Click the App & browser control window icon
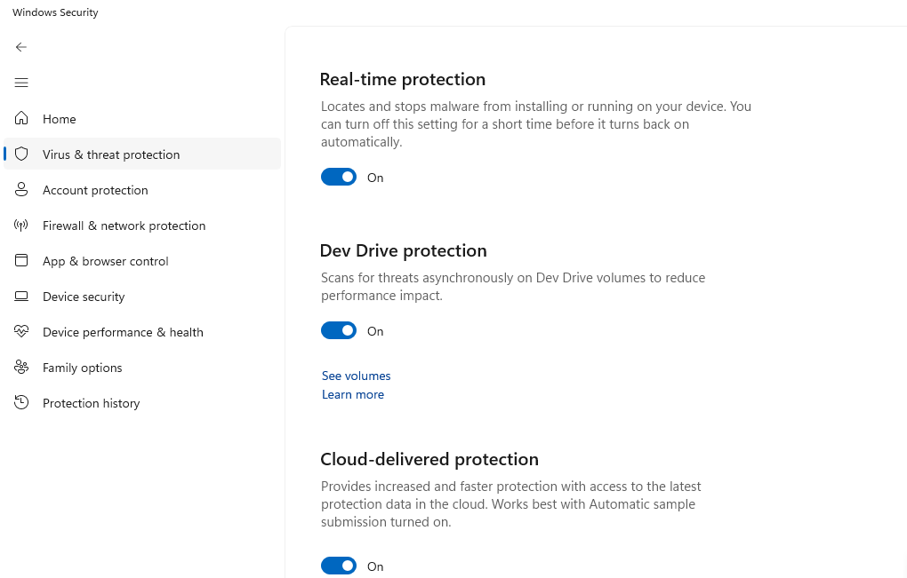Image resolution: width=907 pixels, height=578 pixels. click(21, 261)
